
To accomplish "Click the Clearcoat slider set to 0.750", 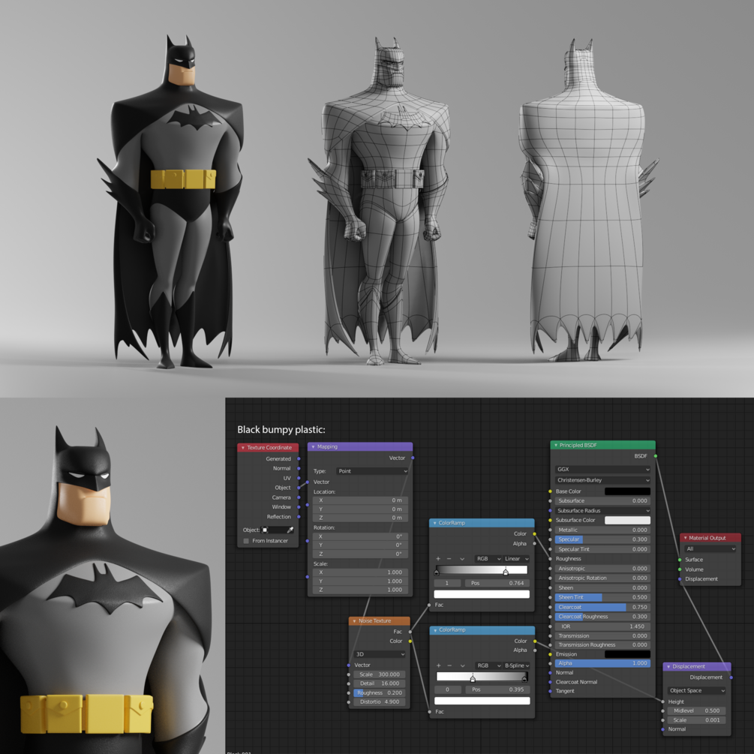I will pos(603,608).
